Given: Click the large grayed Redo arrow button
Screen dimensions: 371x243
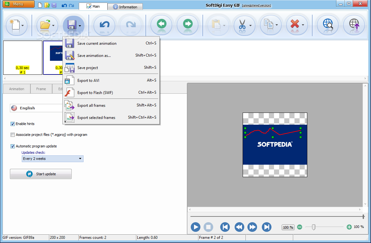Looking at the screenshot, I should click(131, 25).
